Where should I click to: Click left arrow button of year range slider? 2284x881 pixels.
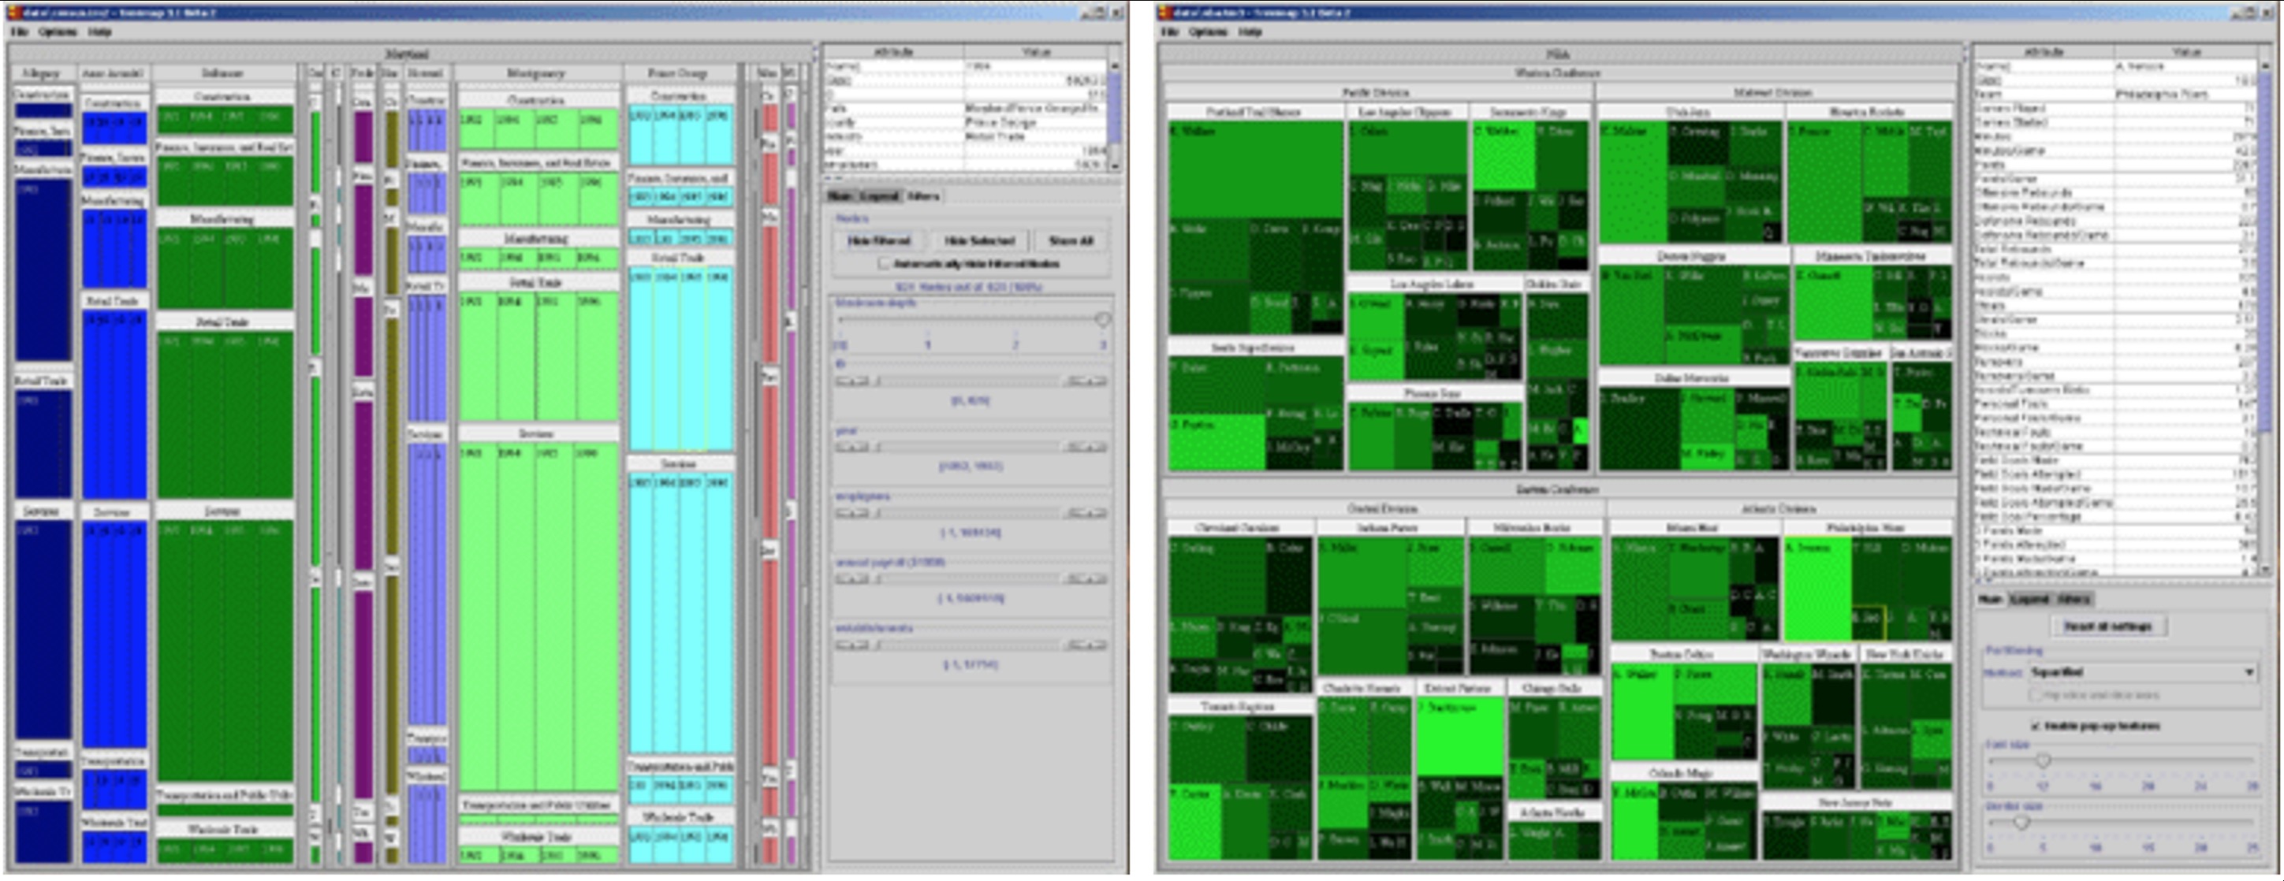852,447
